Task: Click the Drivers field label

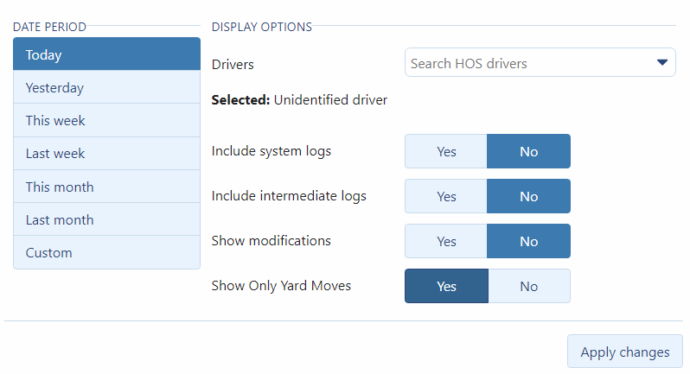Action: (x=233, y=64)
